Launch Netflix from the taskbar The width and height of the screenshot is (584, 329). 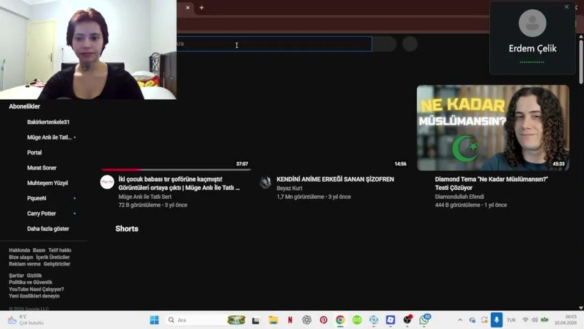(290, 320)
